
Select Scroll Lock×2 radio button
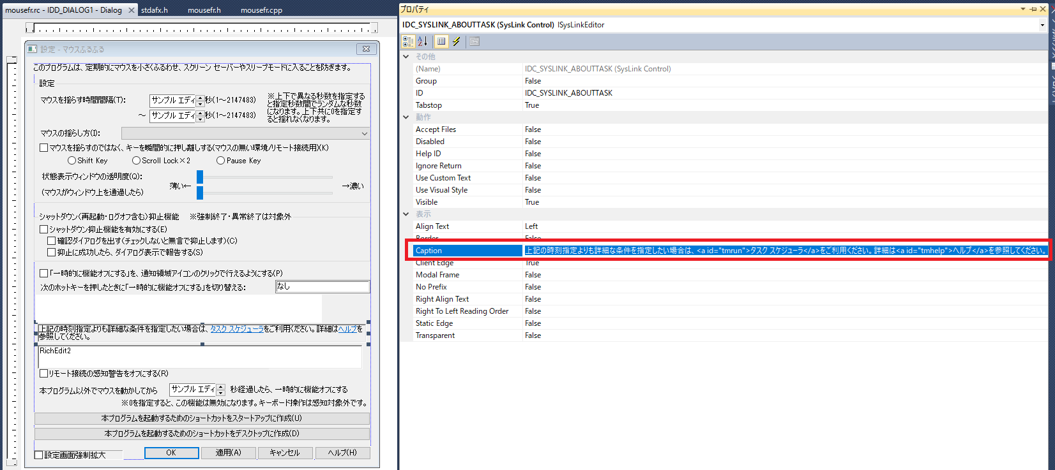tap(136, 161)
